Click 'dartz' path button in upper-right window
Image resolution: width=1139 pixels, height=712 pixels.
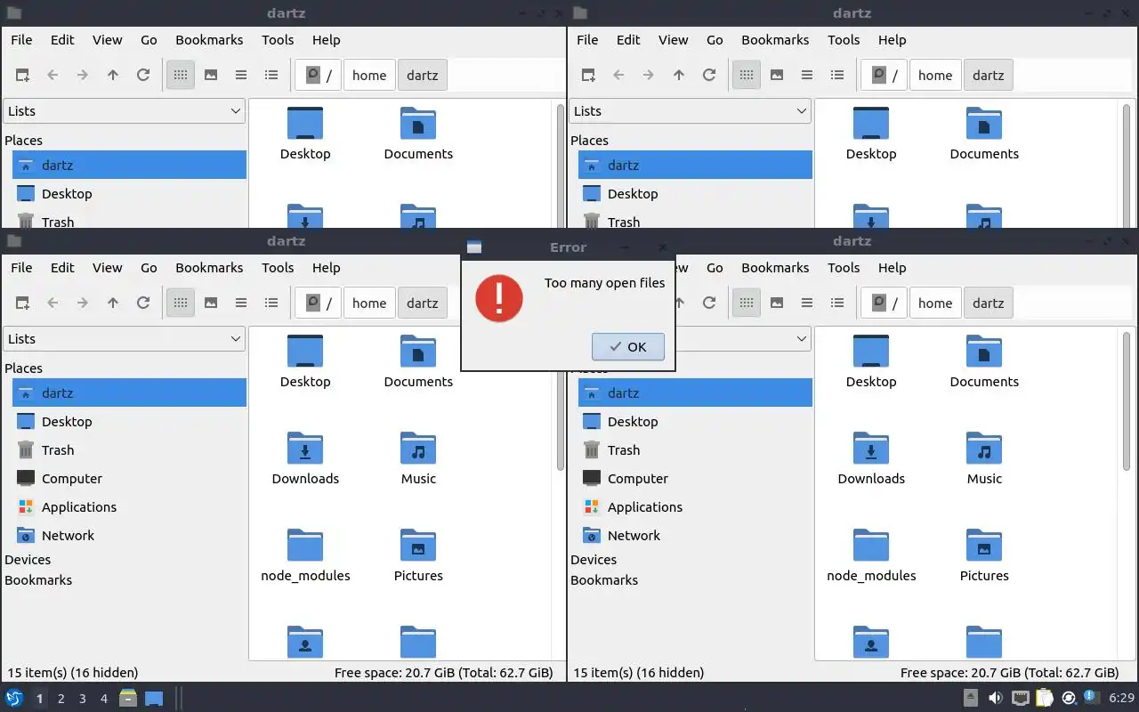(x=988, y=76)
